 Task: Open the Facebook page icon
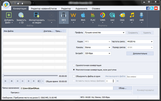pos(148,8)
